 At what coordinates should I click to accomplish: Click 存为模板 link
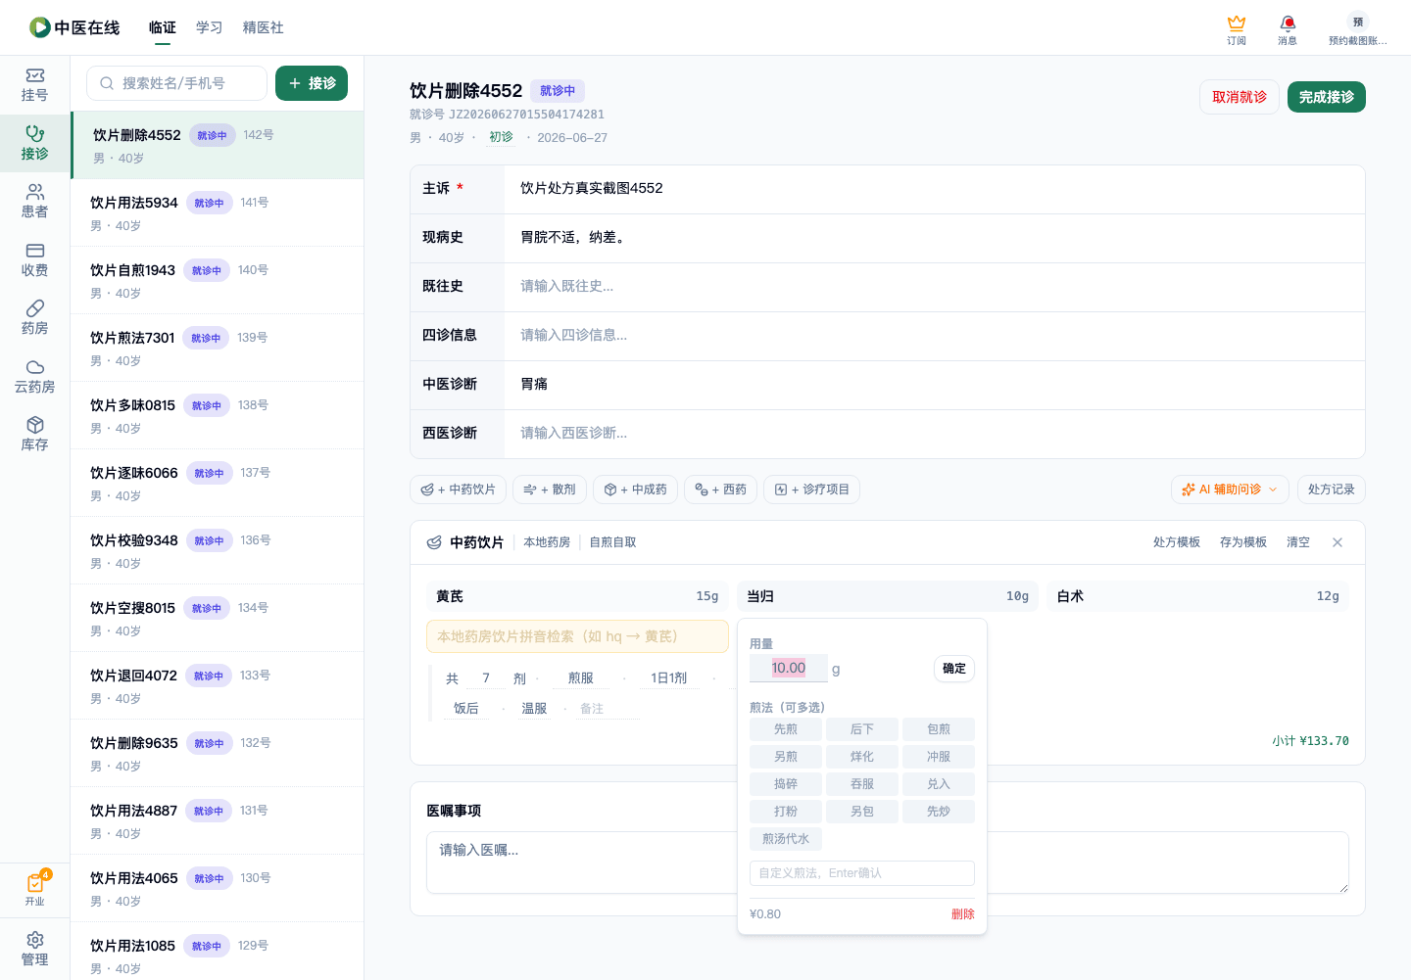tap(1243, 542)
